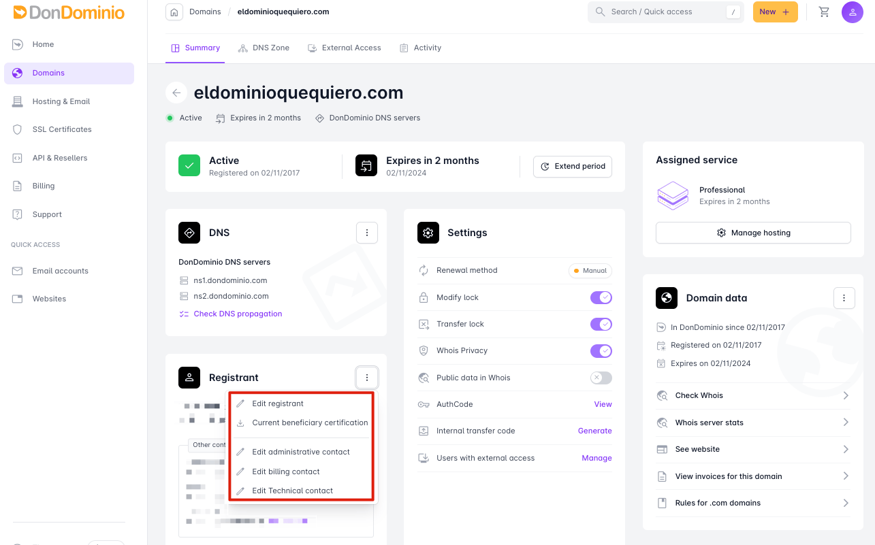875x545 pixels.
Task: Open the Domain data three-dot menu
Action: point(844,298)
